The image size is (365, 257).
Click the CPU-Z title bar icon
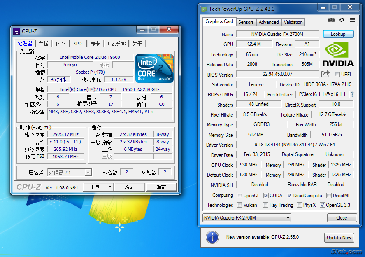[16, 31]
